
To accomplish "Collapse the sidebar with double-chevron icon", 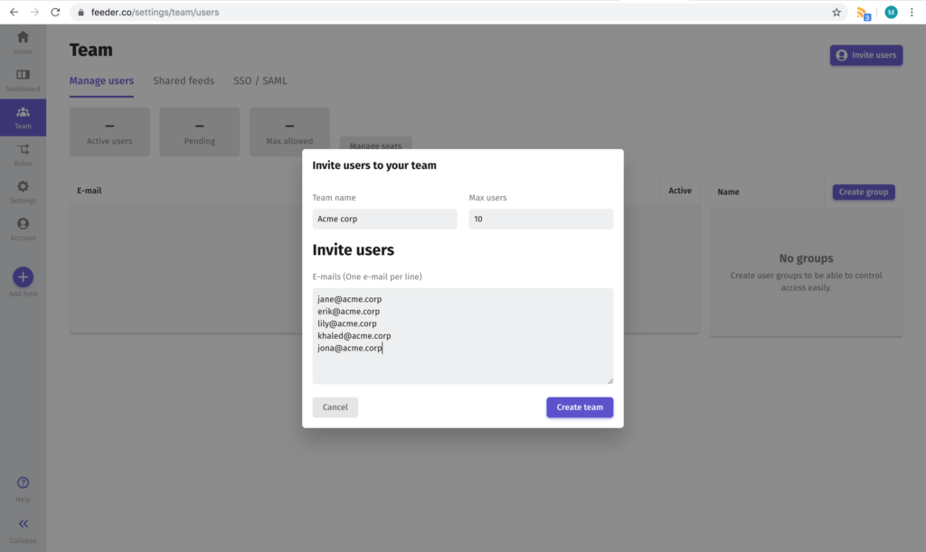I will coord(23,524).
